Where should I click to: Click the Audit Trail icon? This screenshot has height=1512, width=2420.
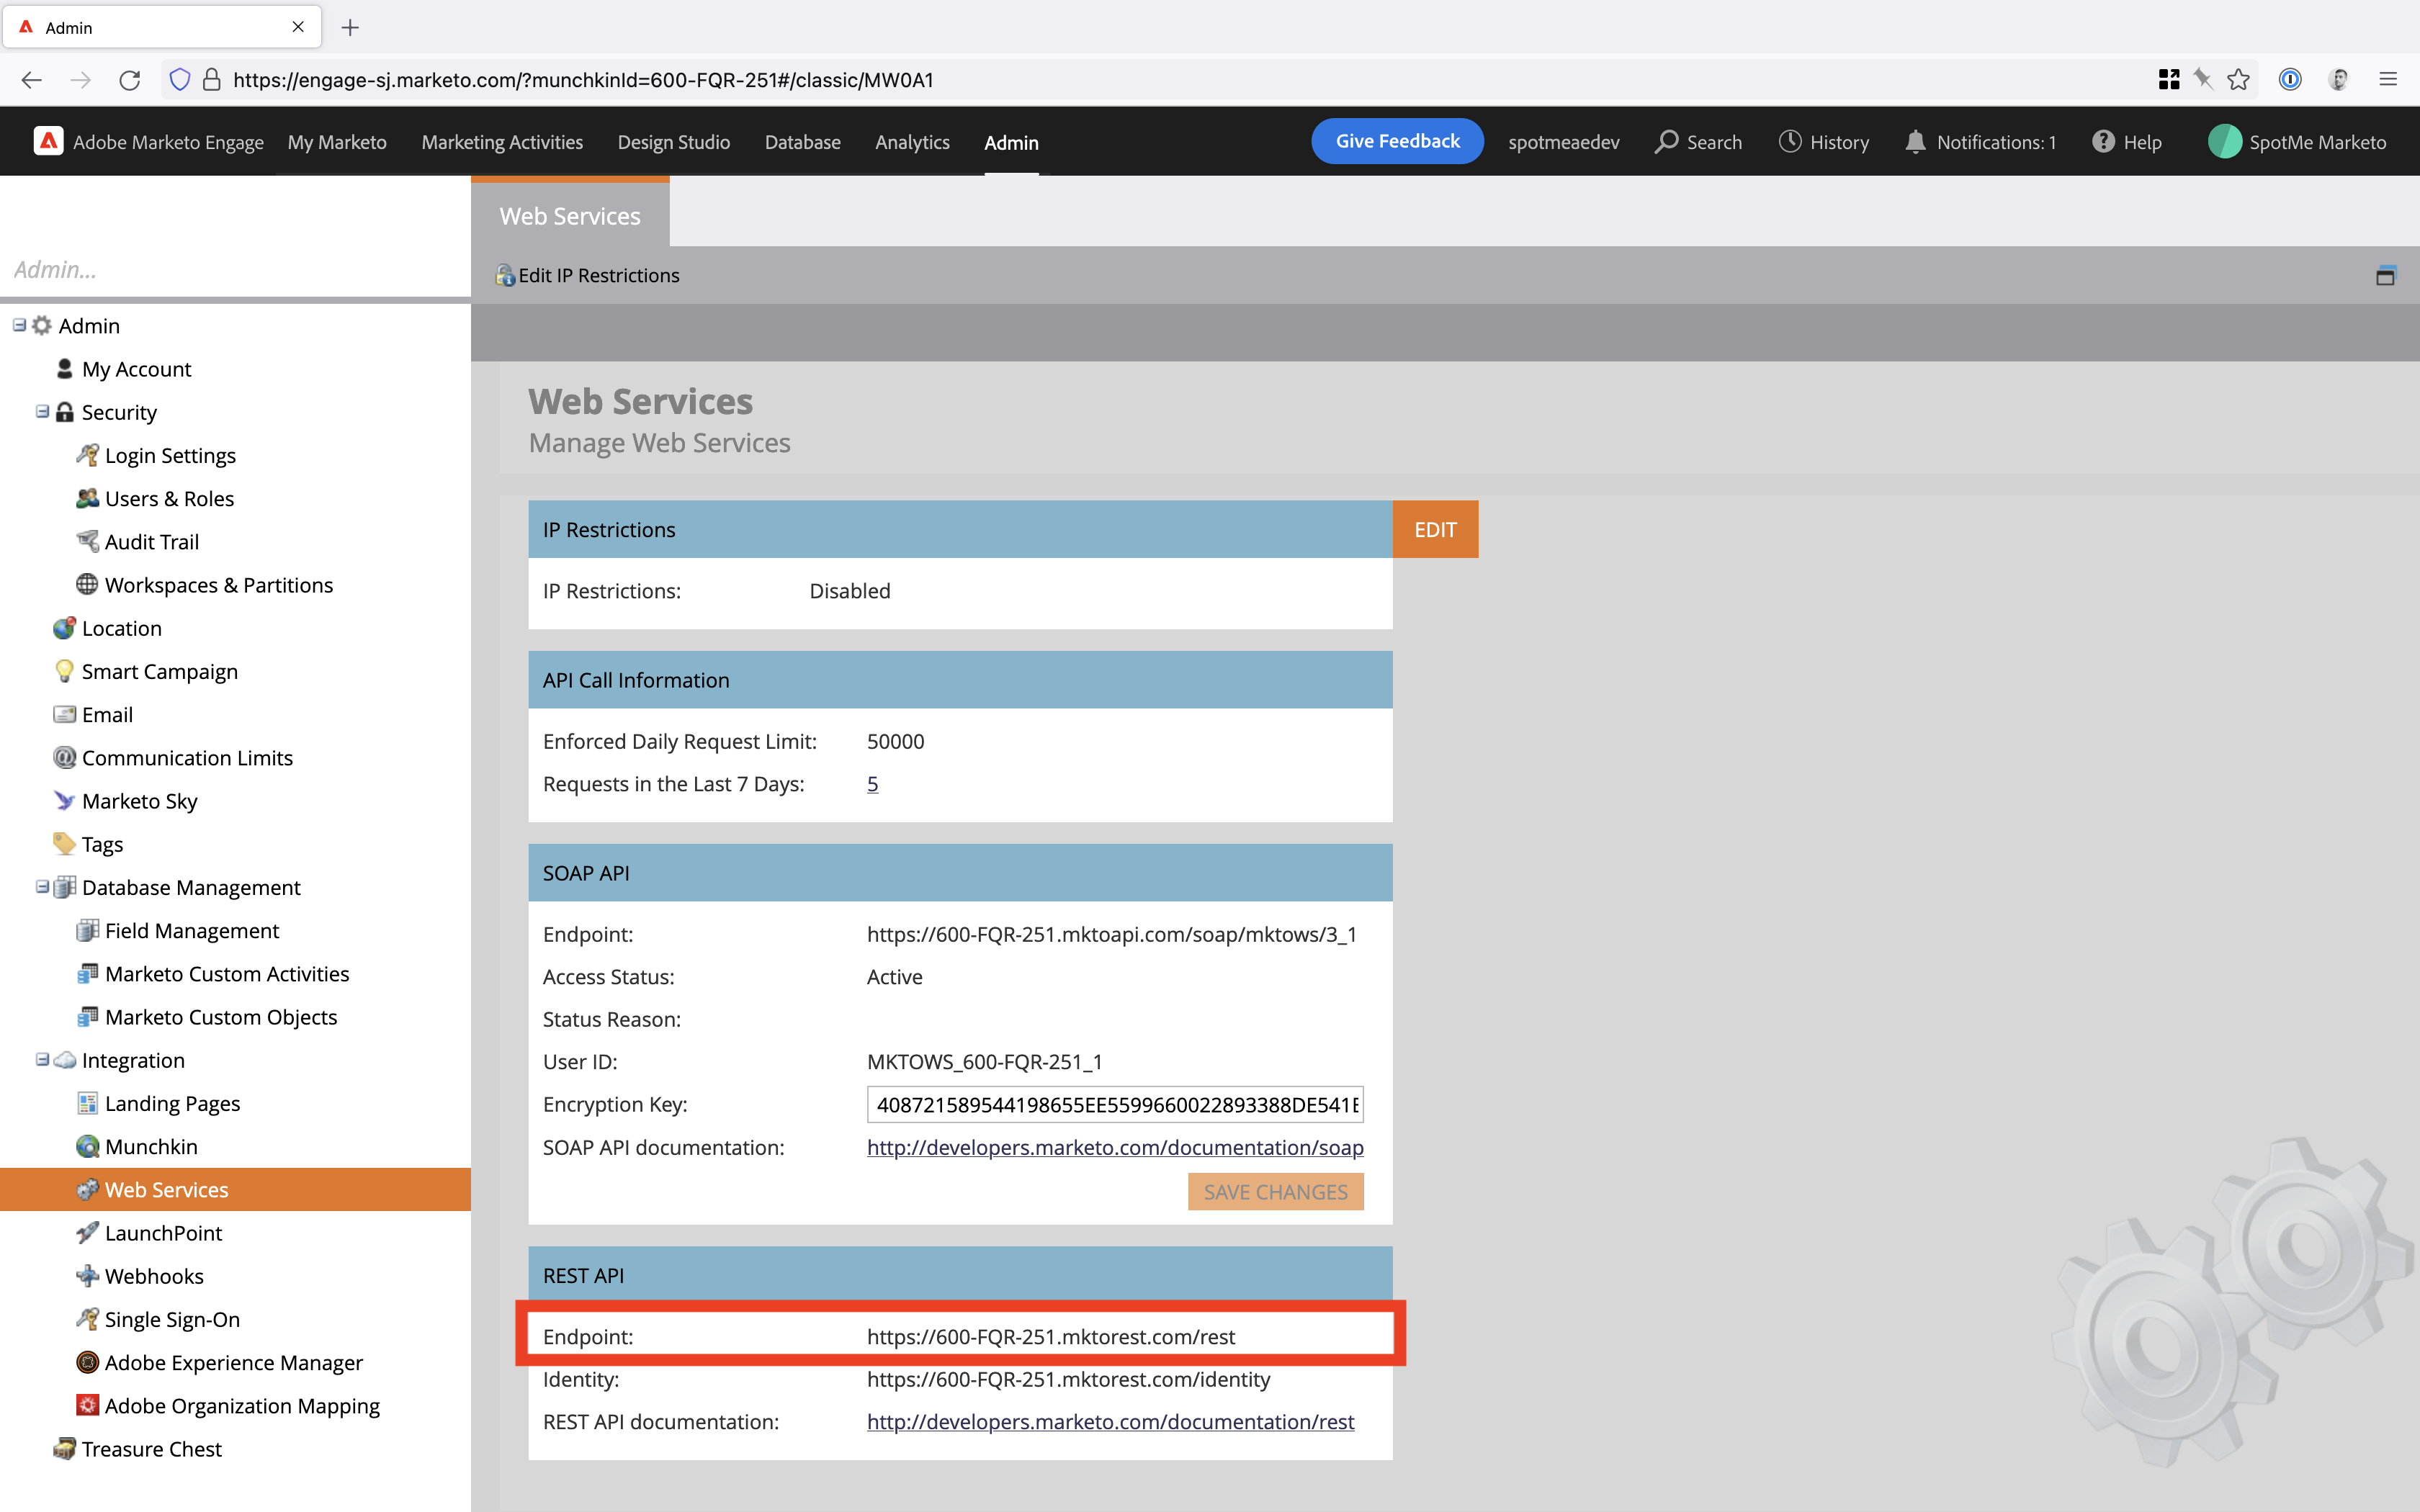[88, 541]
